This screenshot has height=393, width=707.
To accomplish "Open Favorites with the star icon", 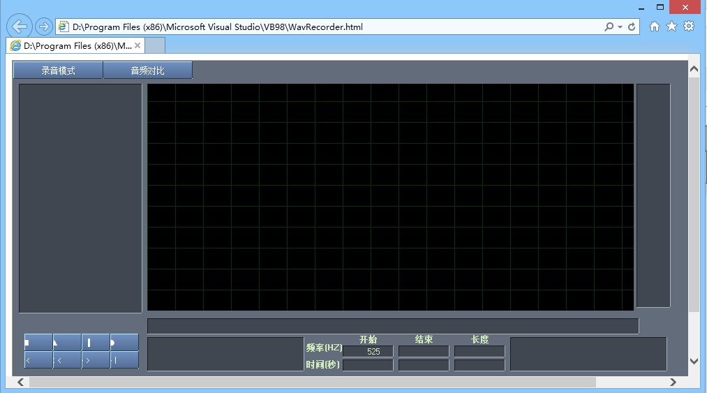I will coord(672,26).
